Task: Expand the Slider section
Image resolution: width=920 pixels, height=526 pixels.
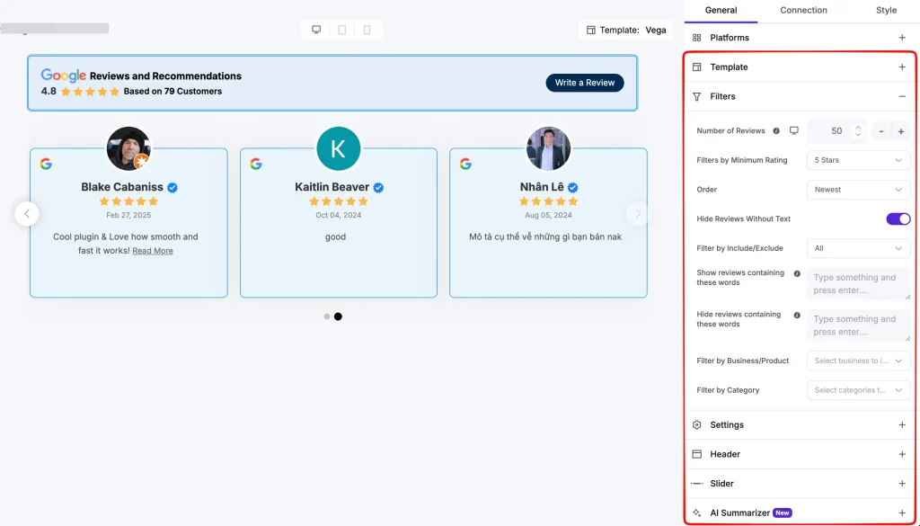Action: pos(902,484)
